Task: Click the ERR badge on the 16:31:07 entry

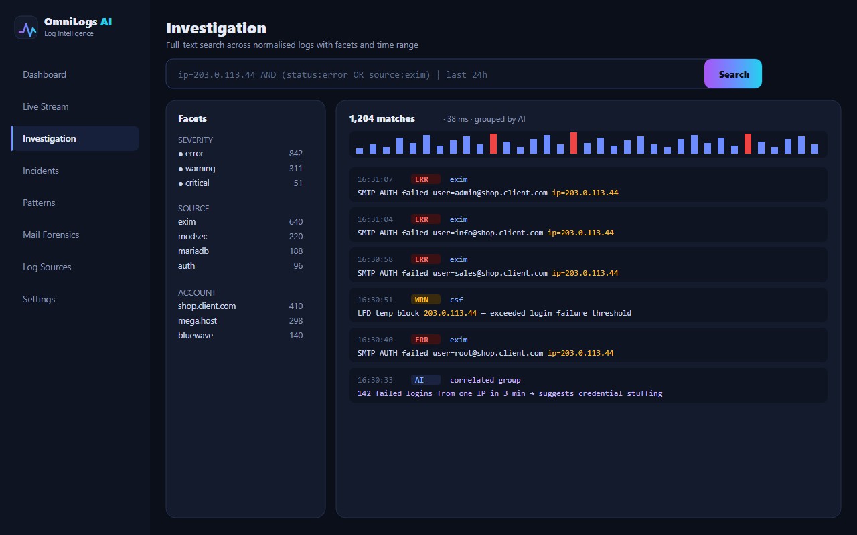Action: coord(426,179)
